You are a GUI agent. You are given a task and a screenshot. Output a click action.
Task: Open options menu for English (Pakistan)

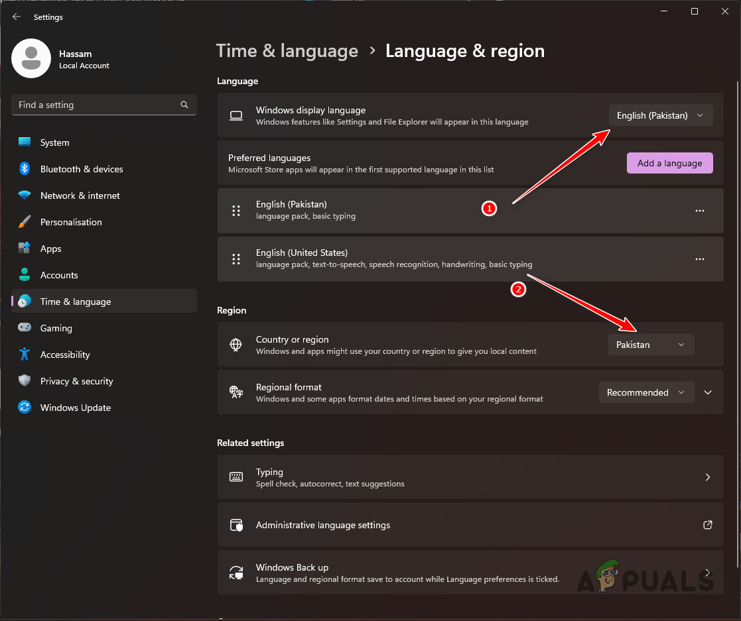(x=699, y=210)
